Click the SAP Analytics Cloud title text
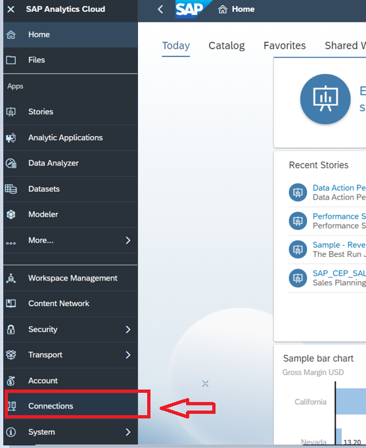This screenshot has height=448, width=366. [66, 9]
